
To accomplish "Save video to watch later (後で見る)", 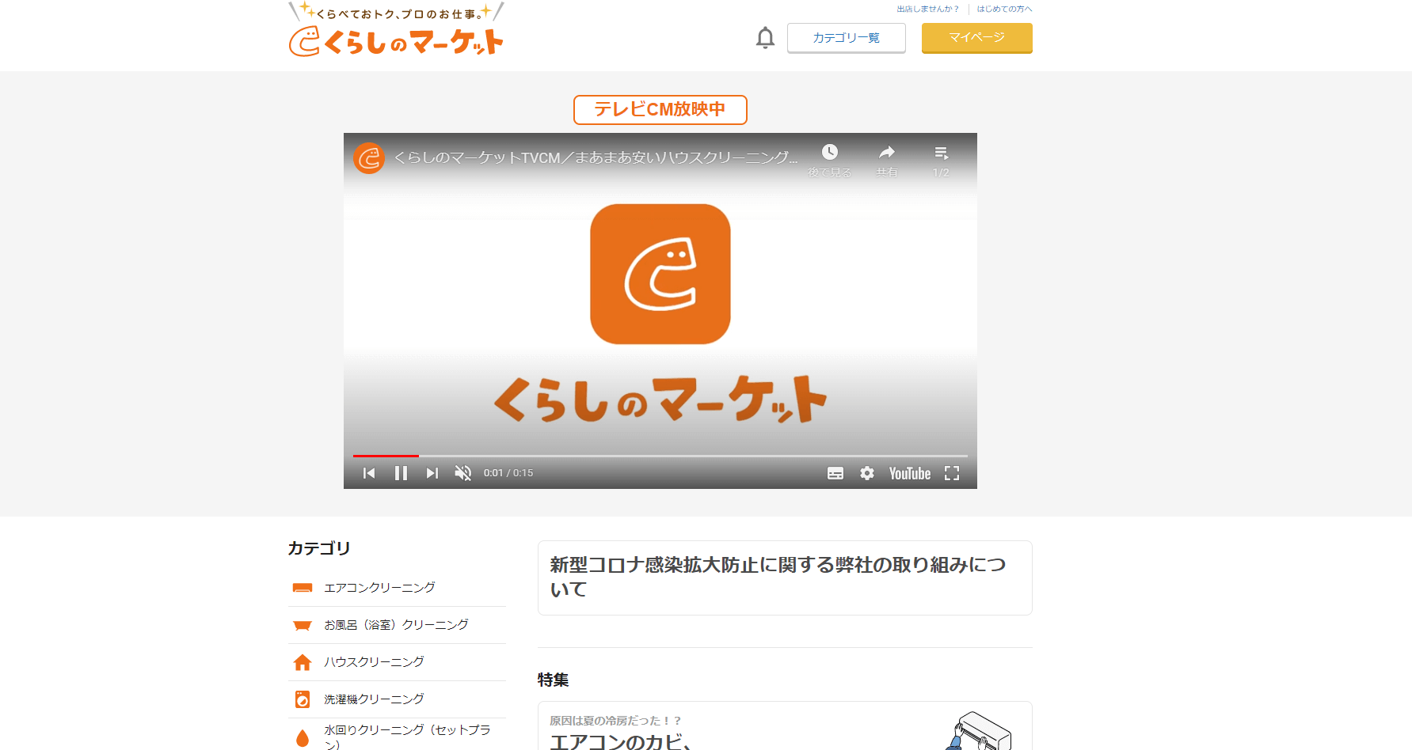I will (830, 161).
